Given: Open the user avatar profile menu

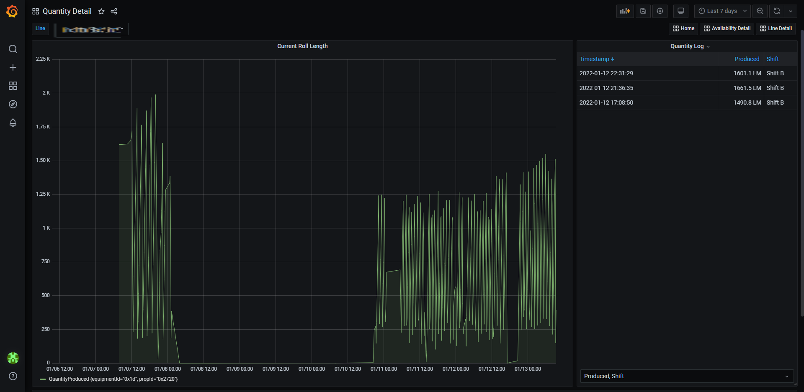Looking at the screenshot, I should (x=13, y=358).
